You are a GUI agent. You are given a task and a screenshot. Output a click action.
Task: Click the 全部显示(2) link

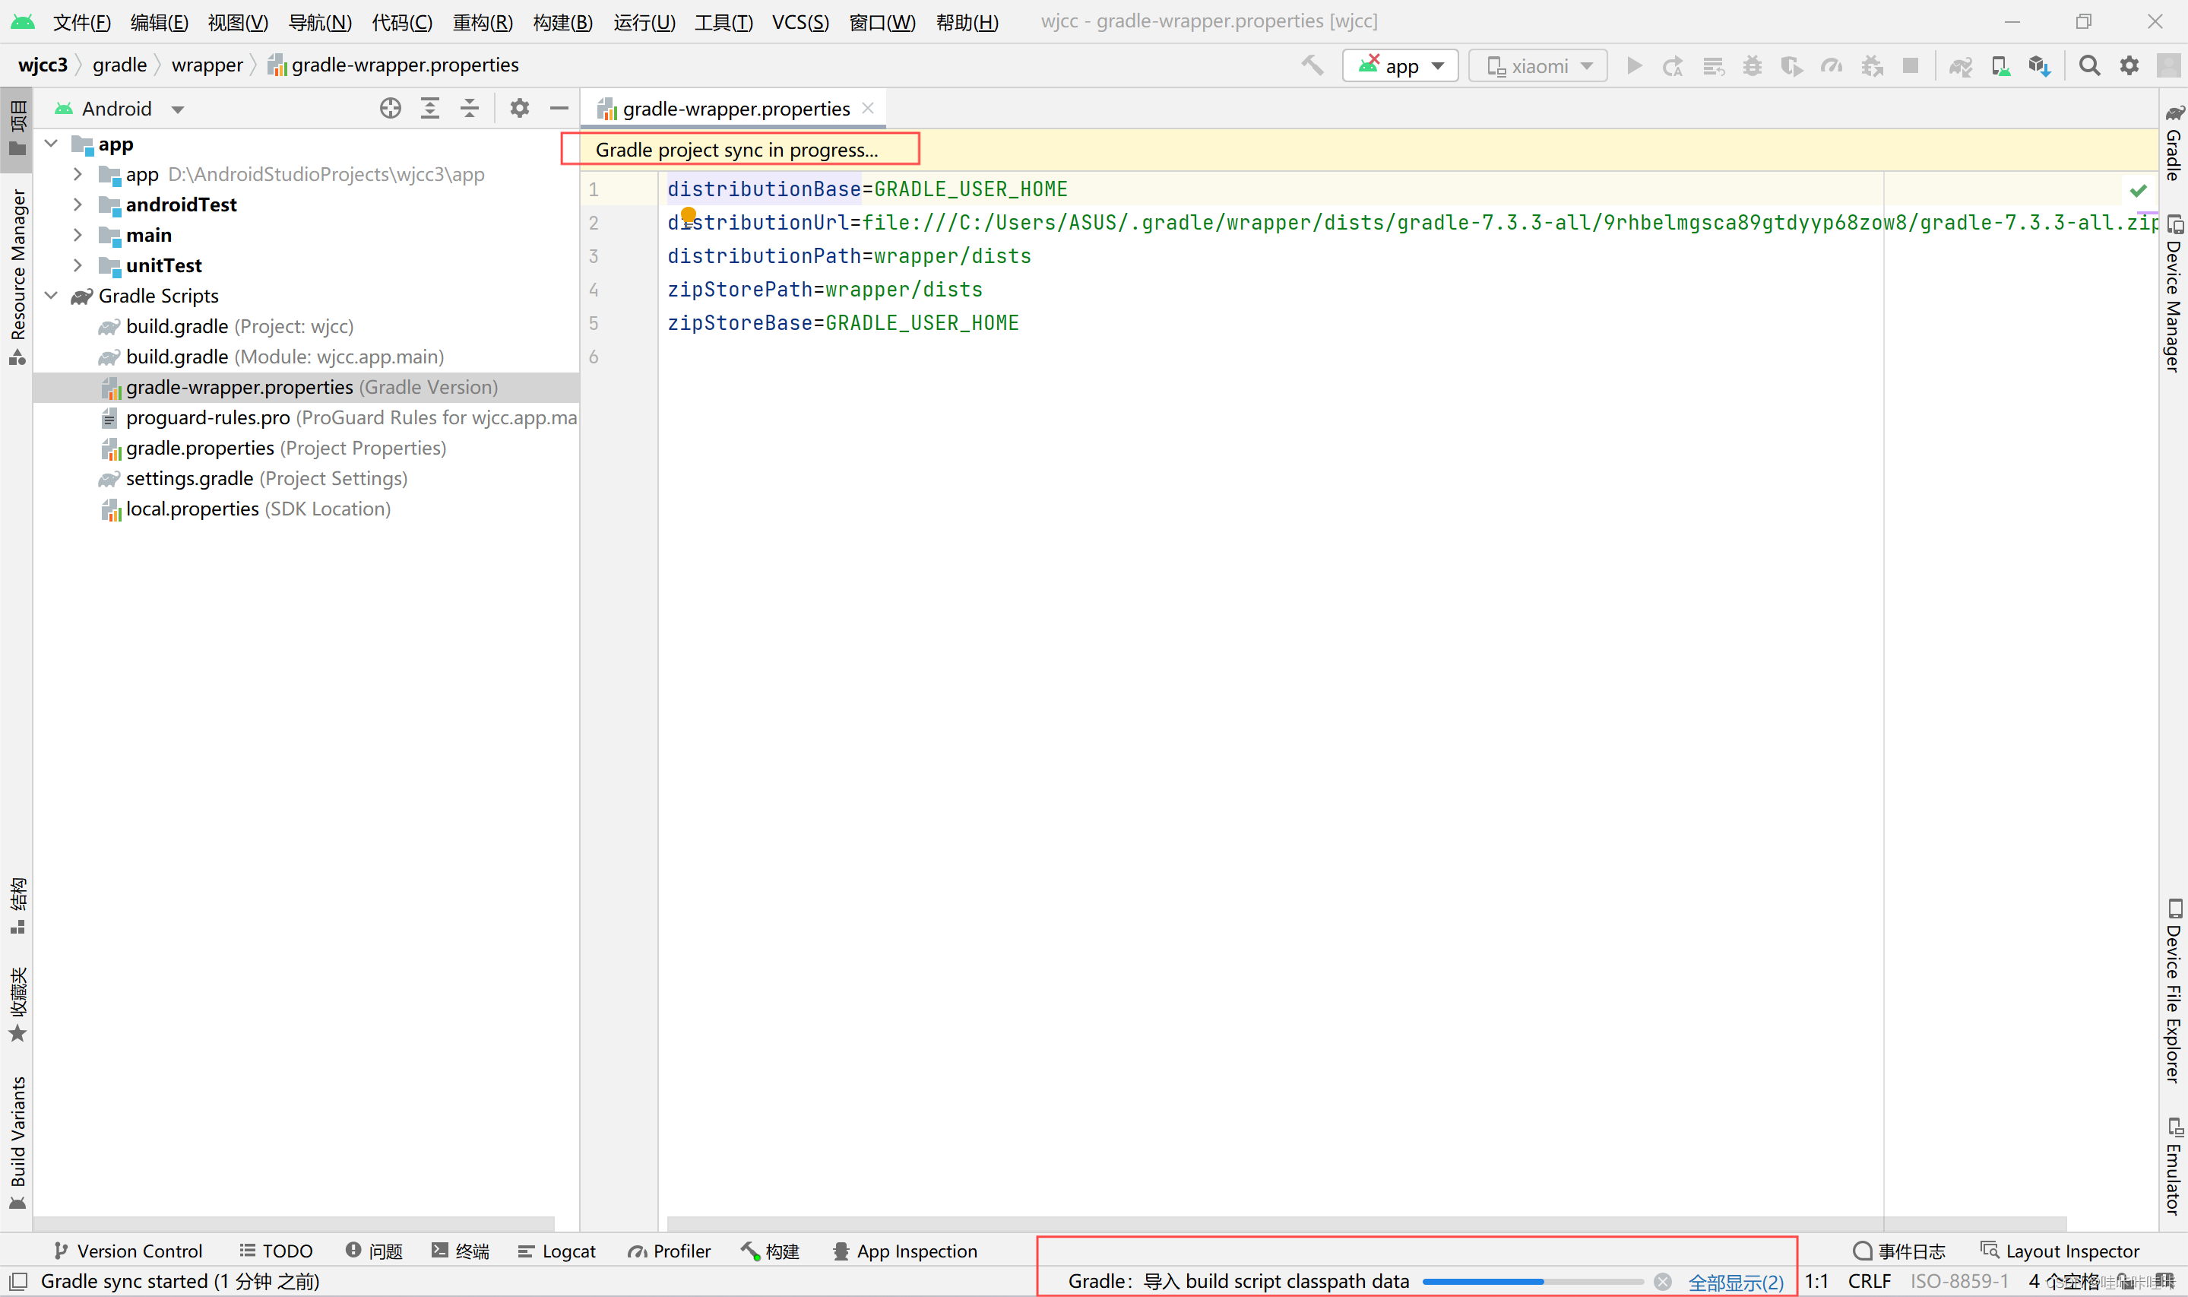1735,1281
